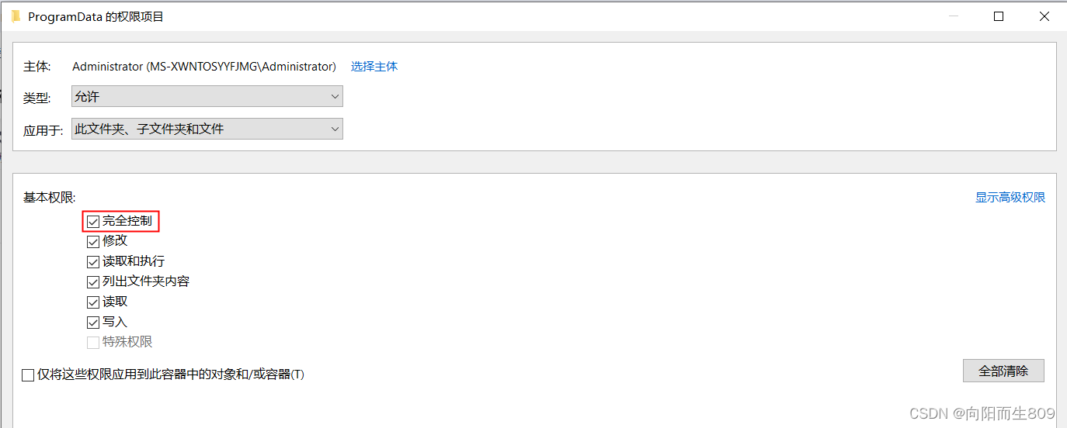Close the ProgramData 权限项目 dialog
This screenshot has height=428, width=1067.
click(x=1044, y=16)
